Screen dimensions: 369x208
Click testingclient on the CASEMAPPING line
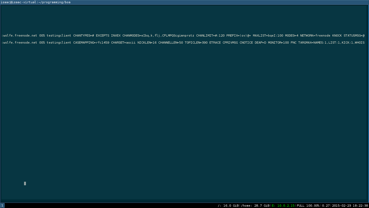[59, 43]
